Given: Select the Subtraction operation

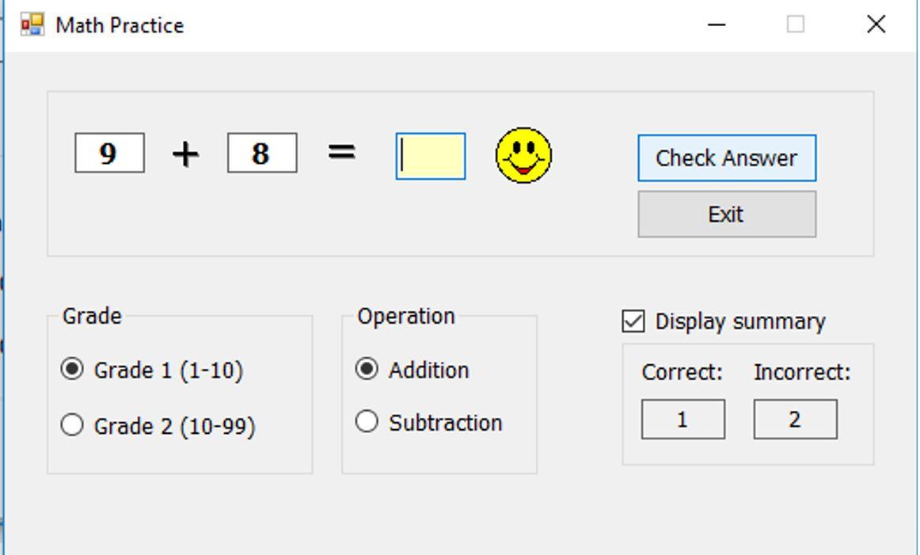Looking at the screenshot, I should pyautogui.click(x=367, y=422).
